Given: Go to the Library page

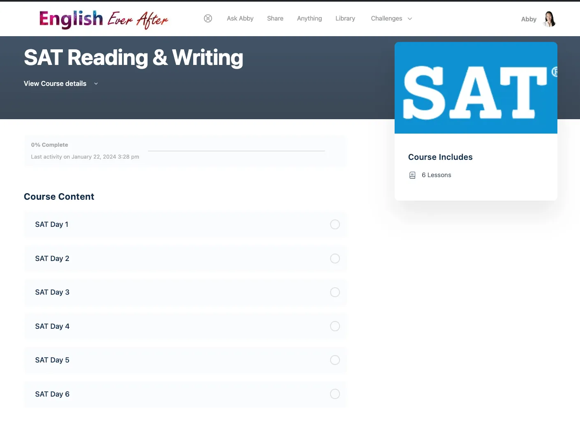Looking at the screenshot, I should (x=345, y=18).
